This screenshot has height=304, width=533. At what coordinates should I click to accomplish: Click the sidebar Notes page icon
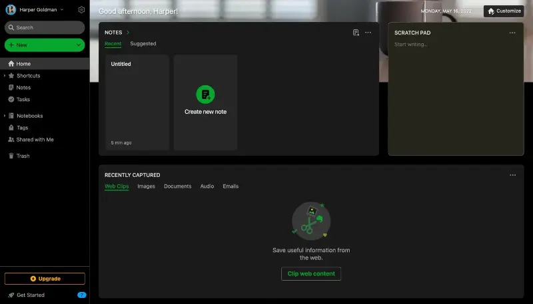pos(11,88)
